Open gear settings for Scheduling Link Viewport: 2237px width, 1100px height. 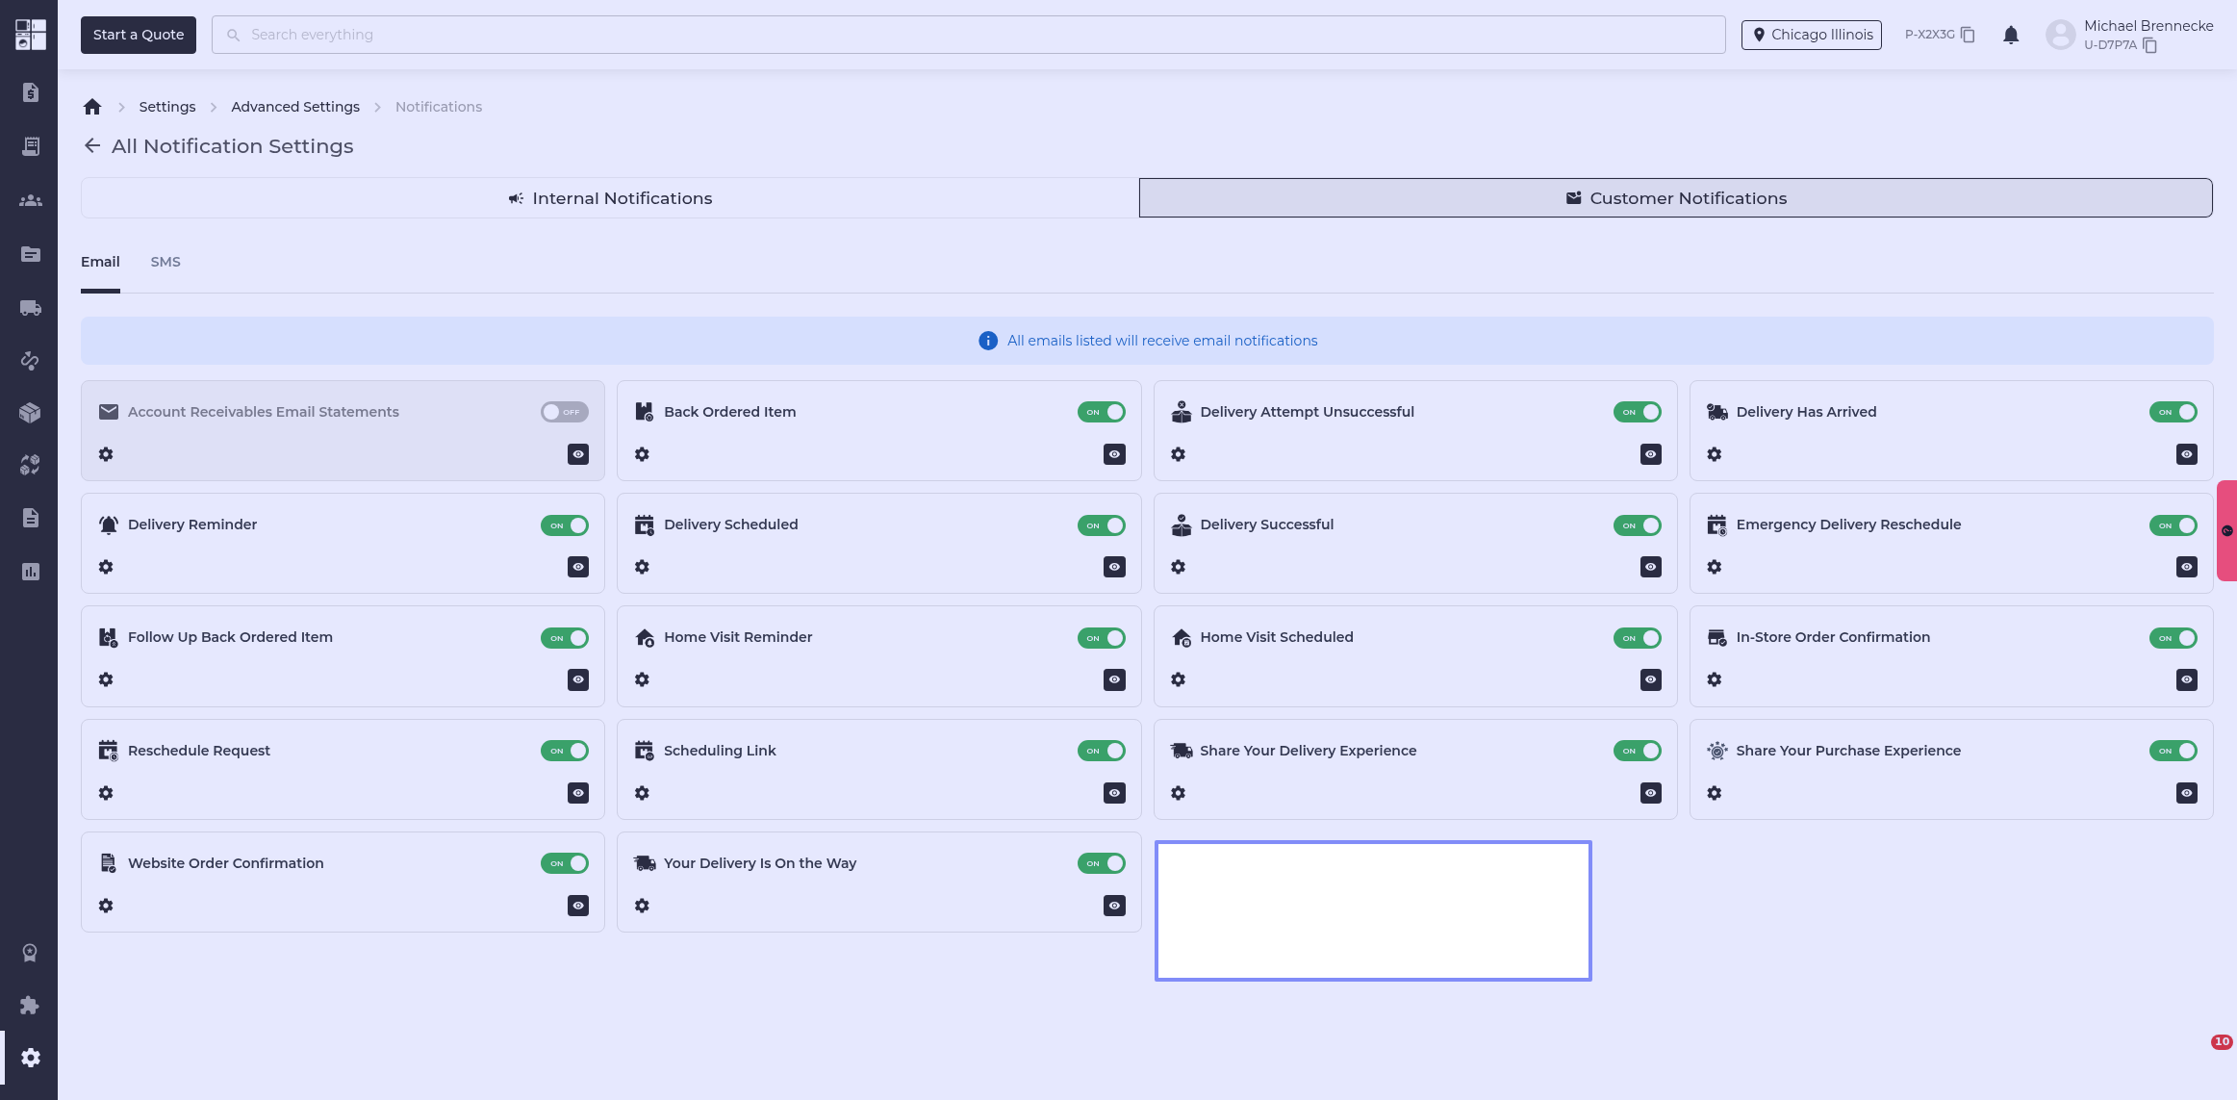click(642, 793)
